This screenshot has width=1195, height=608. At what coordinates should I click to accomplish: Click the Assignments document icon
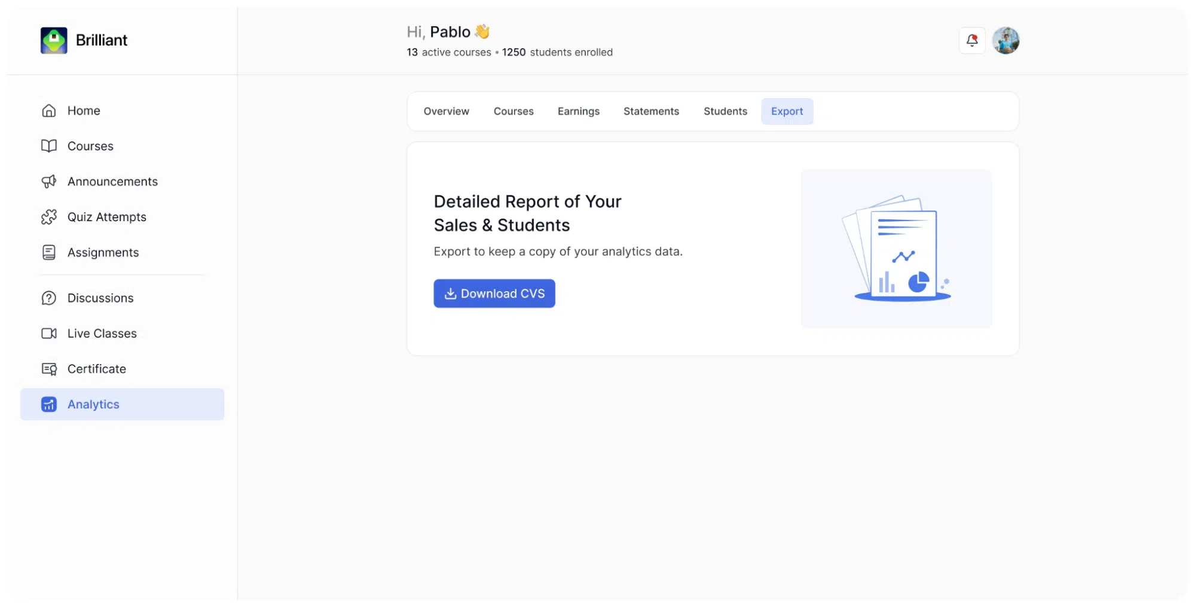(x=49, y=252)
